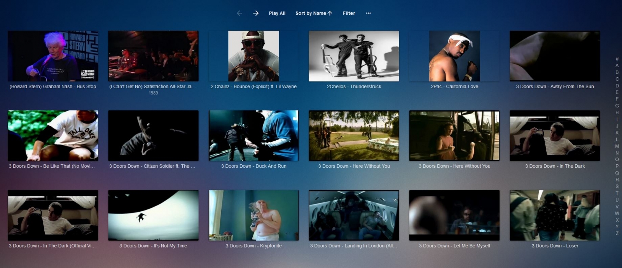Image resolution: width=622 pixels, height=268 pixels.
Task: Open the three-dot more options menu
Action: [x=368, y=13]
